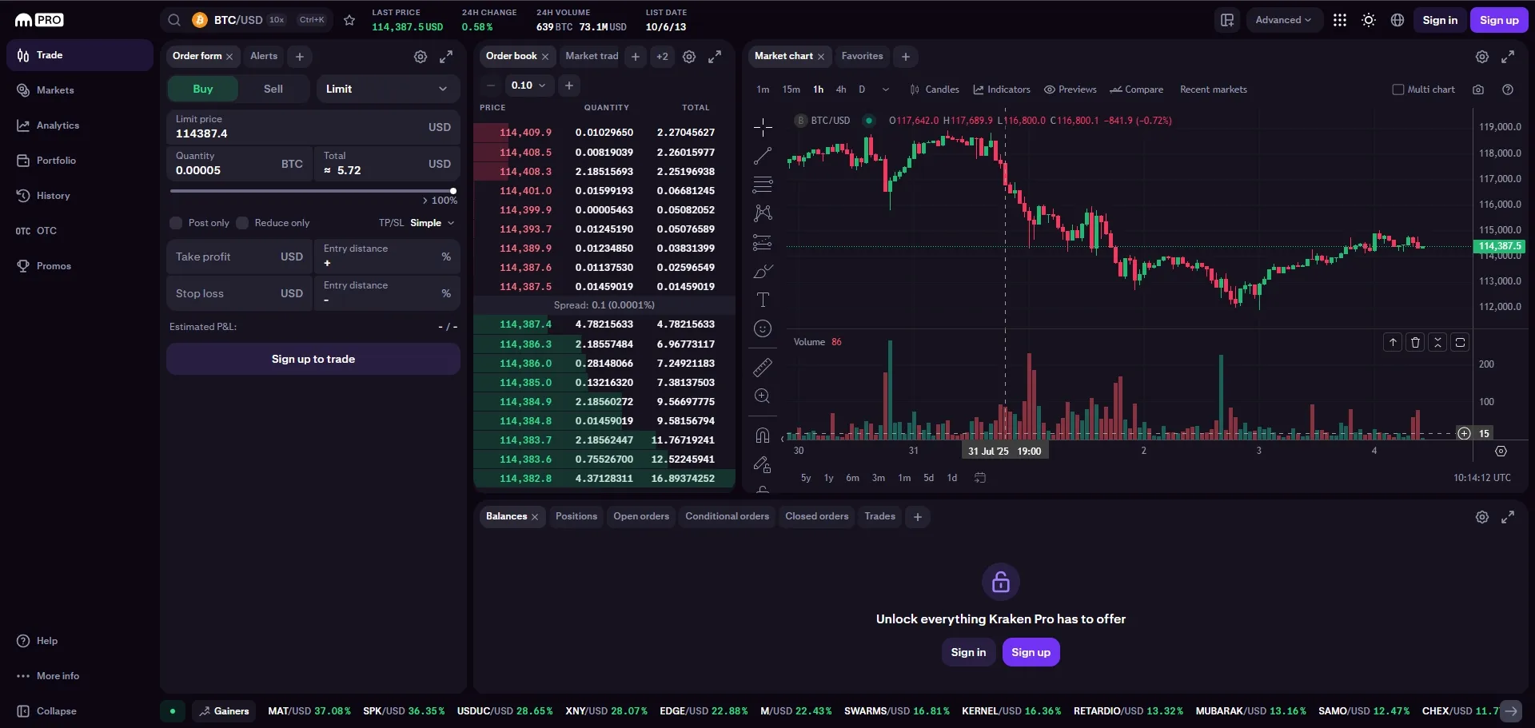Screen dimensions: 1535x728
Task: Open the Candles chart type menu
Action: [935, 90]
